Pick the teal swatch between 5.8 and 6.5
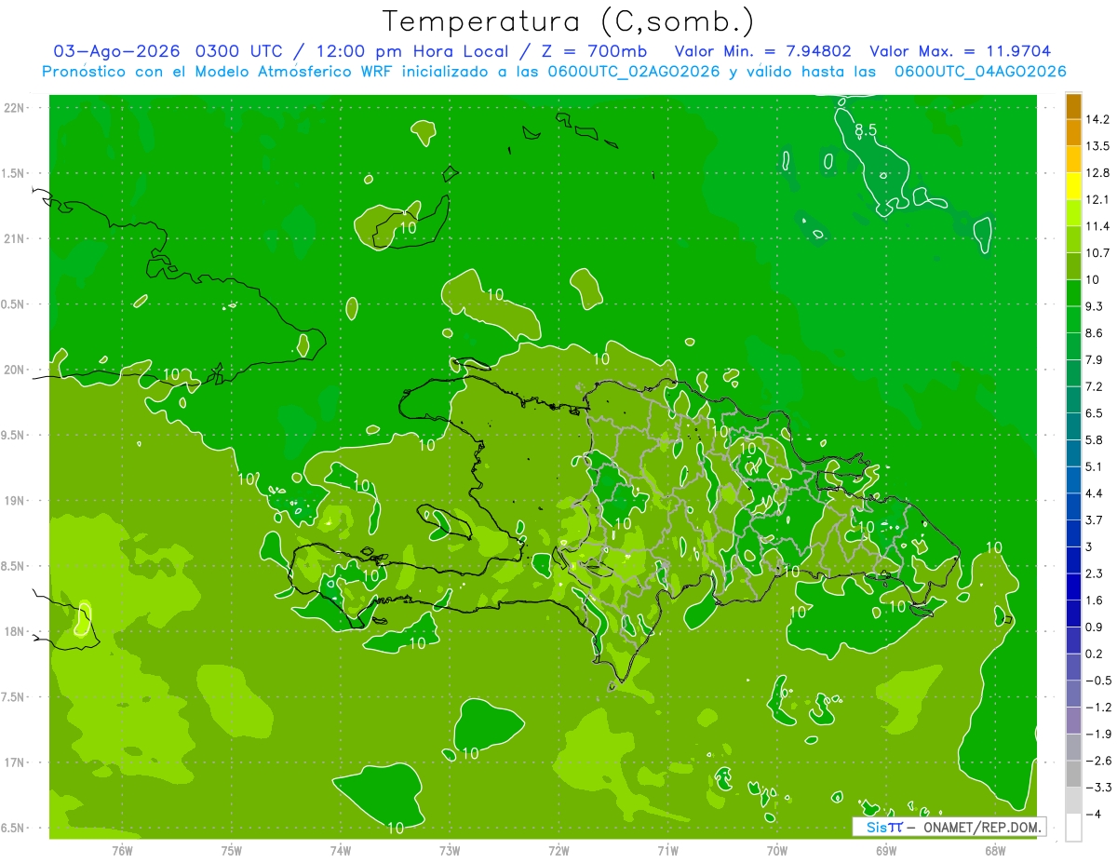The height and width of the screenshot is (863, 1117). (x=1073, y=426)
